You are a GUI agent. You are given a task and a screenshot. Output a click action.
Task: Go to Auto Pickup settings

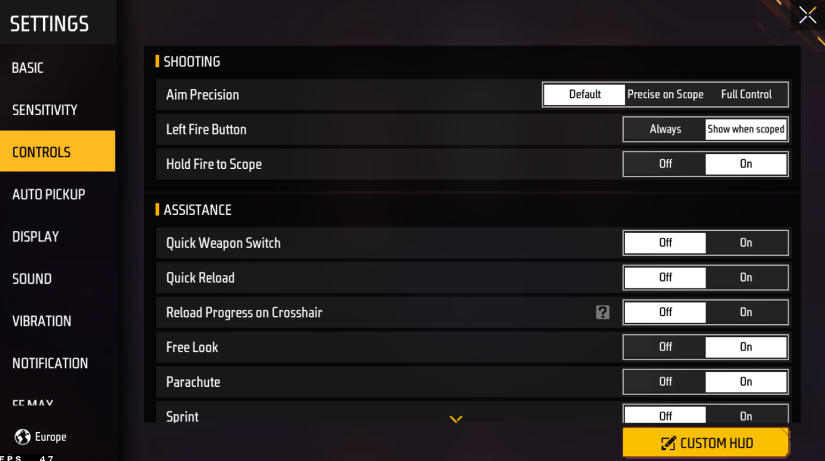click(49, 194)
